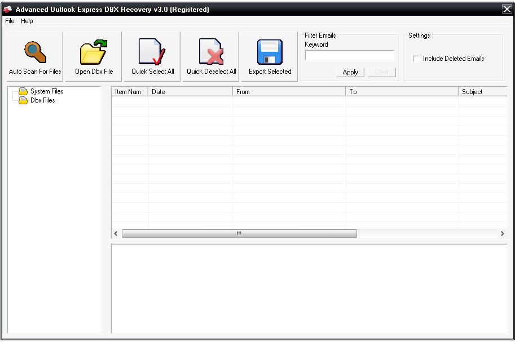Image resolution: width=515 pixels, height=342 pixels.
Task: Sort by the To column header
Action: (x=402, y=92)
